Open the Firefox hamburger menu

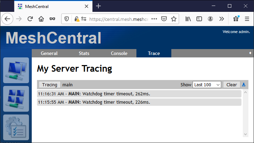(x=247, y=19)
